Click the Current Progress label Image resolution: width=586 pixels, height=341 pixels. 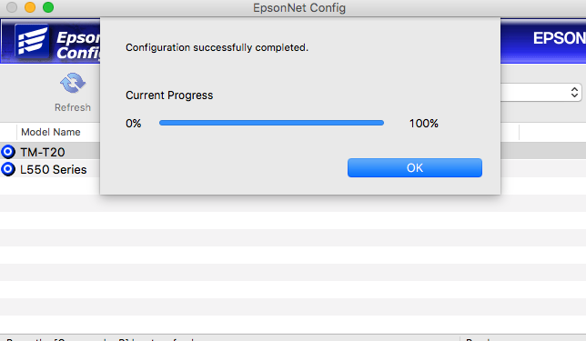click(169, 95)
